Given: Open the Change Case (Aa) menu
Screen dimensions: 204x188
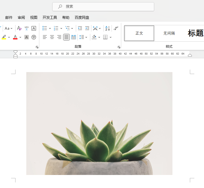Looking at the screenshot, I should (9, 28).
